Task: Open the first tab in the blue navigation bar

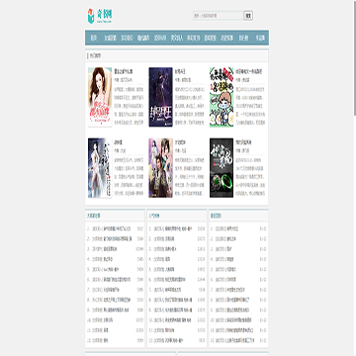Action: point(94,38)
